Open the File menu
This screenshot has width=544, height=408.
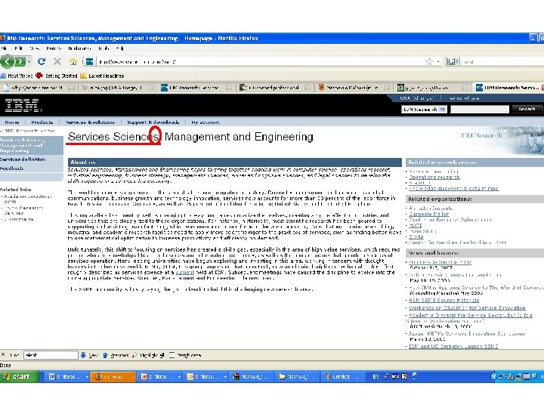(x=5, y=48)
